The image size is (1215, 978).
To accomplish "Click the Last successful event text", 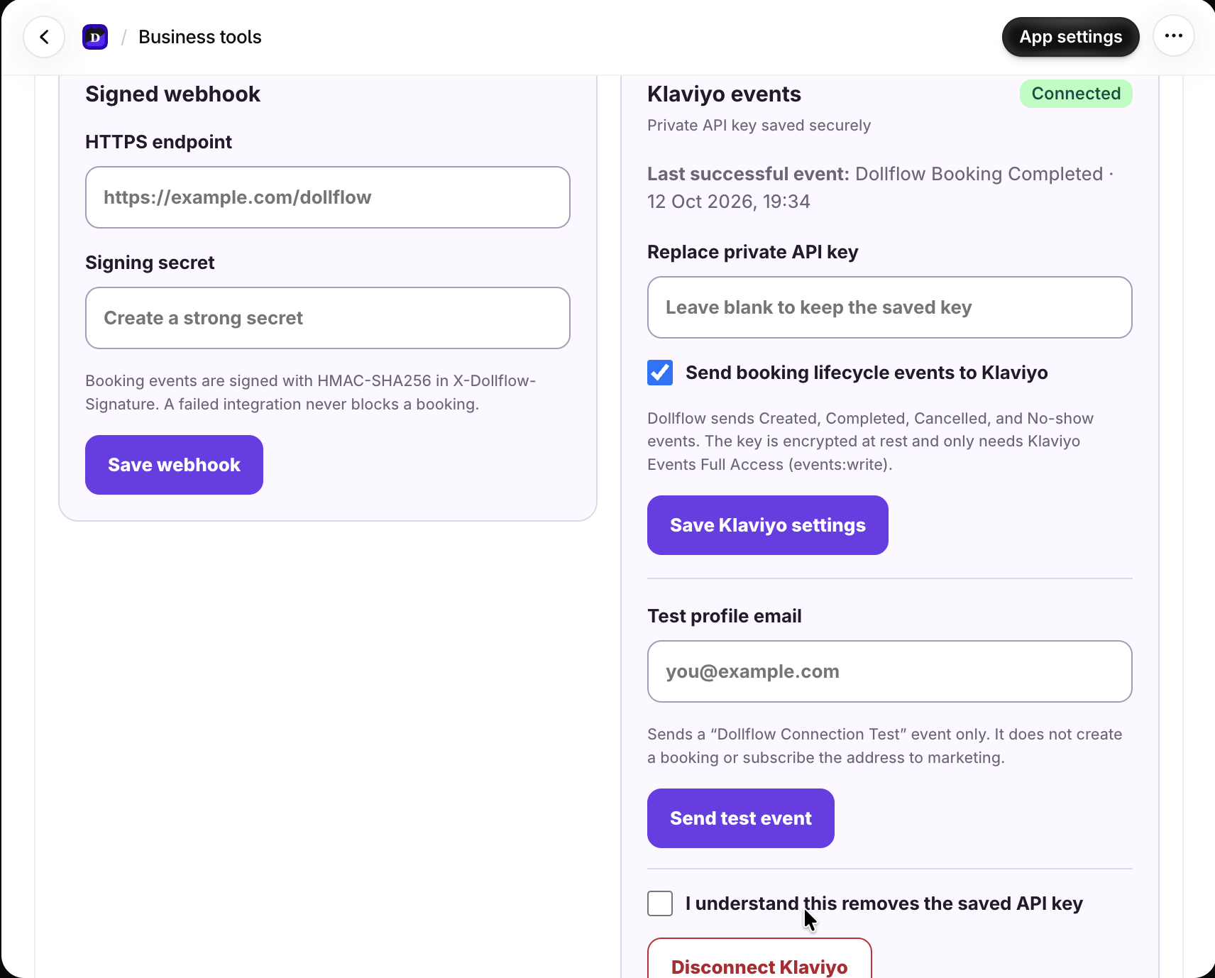I will (x=880, y=187).
